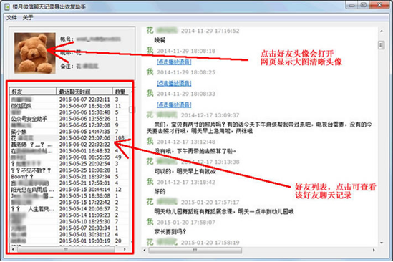This screenshot has height=262, width=393.
Task: Select the row dated 2015-06-01 08:55:55
Action: tap(69, 157)
